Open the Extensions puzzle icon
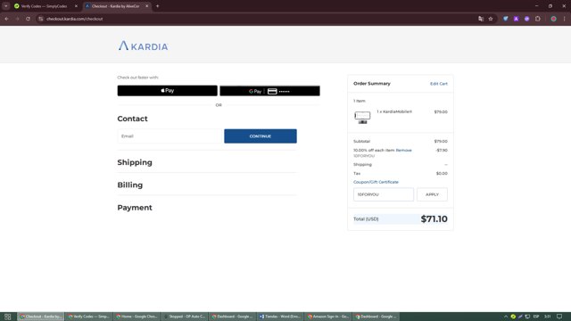This screenshot has width=571, height=321. pyautogui.click(x=538, y=19)
